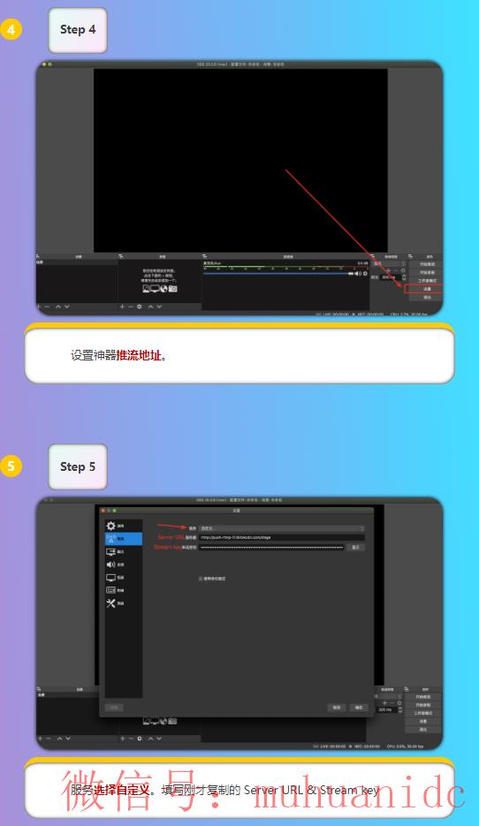This screenshot has width=479, height=826.
Task: Click duration stepper arrows in Step 5 window
Action: click(400, 709)
